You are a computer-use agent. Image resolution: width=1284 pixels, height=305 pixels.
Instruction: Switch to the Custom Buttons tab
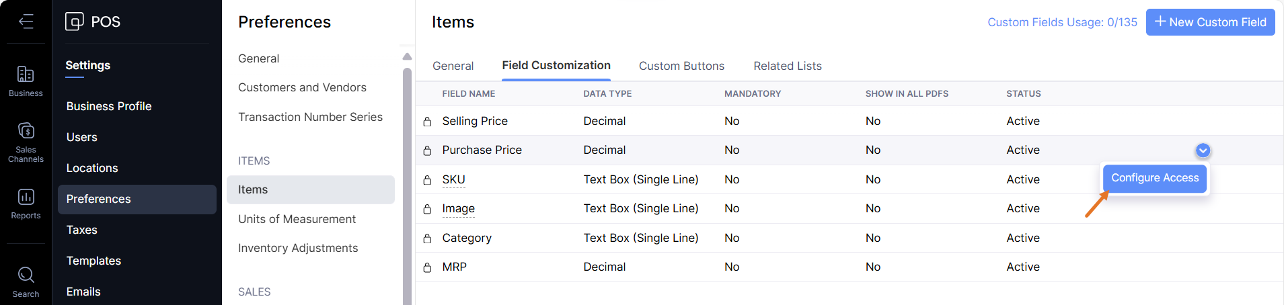click(x=681, y=66)
